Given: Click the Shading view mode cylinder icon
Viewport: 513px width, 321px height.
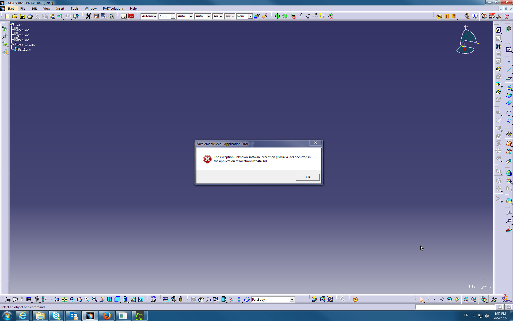Looking at the screenshot, I should click(x=125, y=299).
